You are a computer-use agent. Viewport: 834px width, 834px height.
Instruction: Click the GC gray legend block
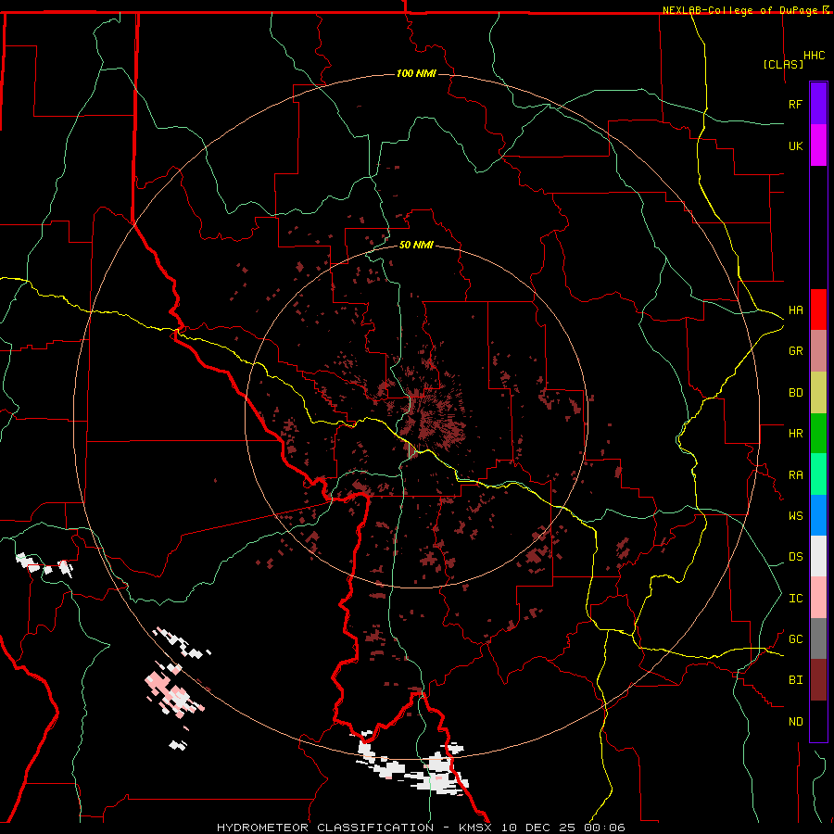coord(818,638)
